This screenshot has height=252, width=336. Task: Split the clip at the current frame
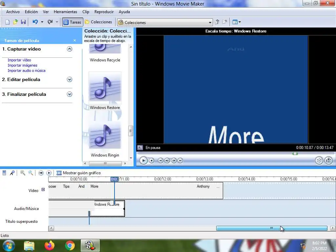pyautogui.click(x=319, y=160)
